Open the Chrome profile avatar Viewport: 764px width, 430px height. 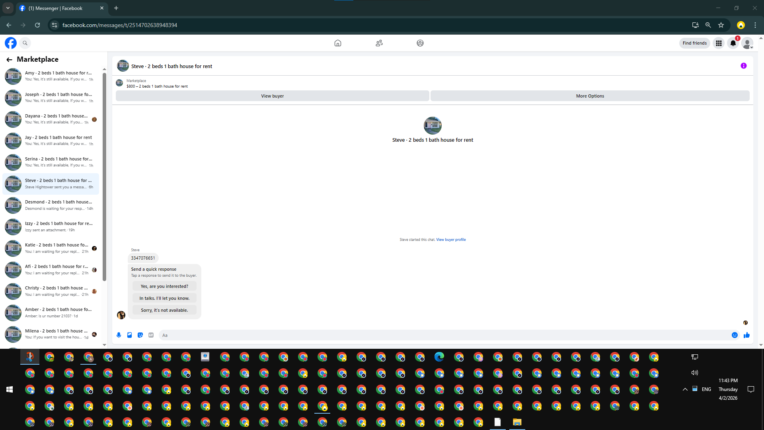[741, 25]
